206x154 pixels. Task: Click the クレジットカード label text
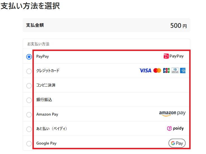48,71
